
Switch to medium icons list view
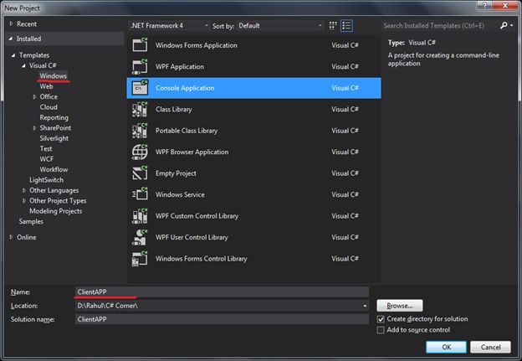click(x=346, y=26)
